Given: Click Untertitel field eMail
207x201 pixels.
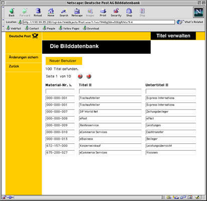Looking at the screenshot, I should (x=170, y=119).
